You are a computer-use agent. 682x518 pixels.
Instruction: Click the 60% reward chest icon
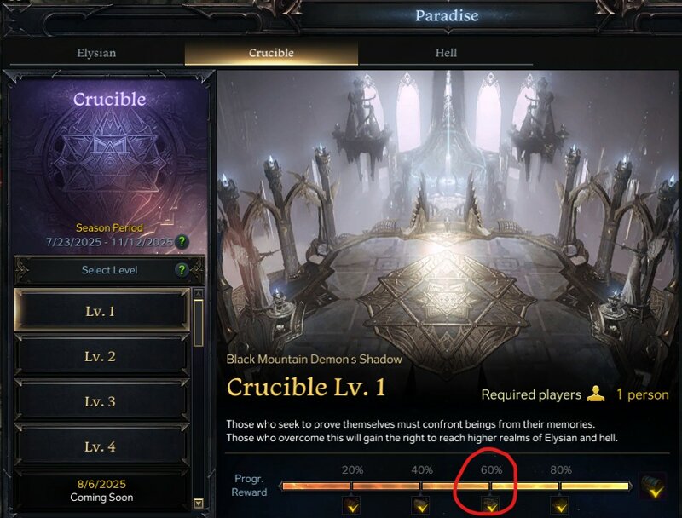click(491, 505)
